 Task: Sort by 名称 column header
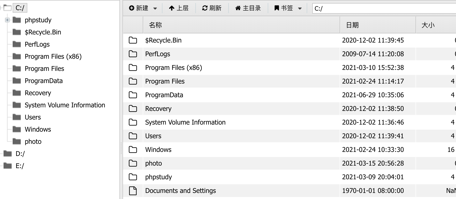click(x=155, y=25)
